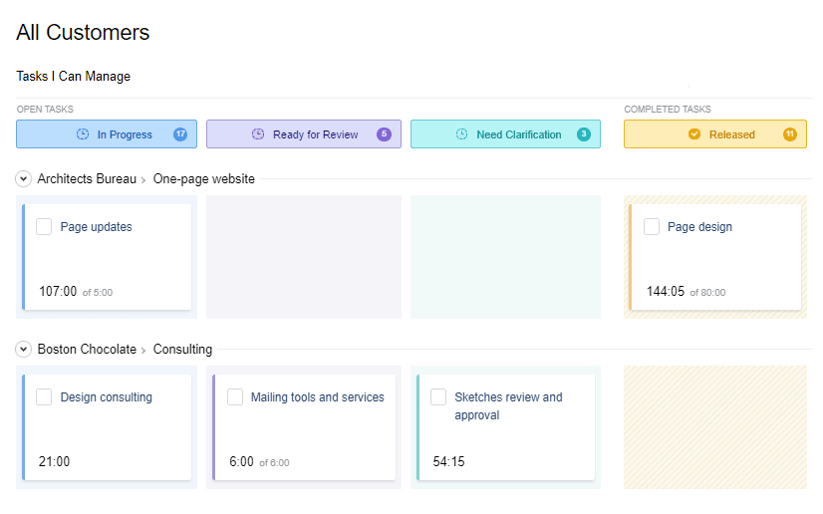Image resolution: width=823 pixels, height=514 pixels.
Task: Click the In Progress count badge 17
Action: click(180, 134)
